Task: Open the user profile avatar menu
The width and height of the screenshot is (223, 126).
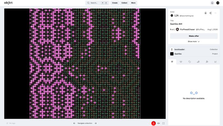Action: click(x=218, y=3)
